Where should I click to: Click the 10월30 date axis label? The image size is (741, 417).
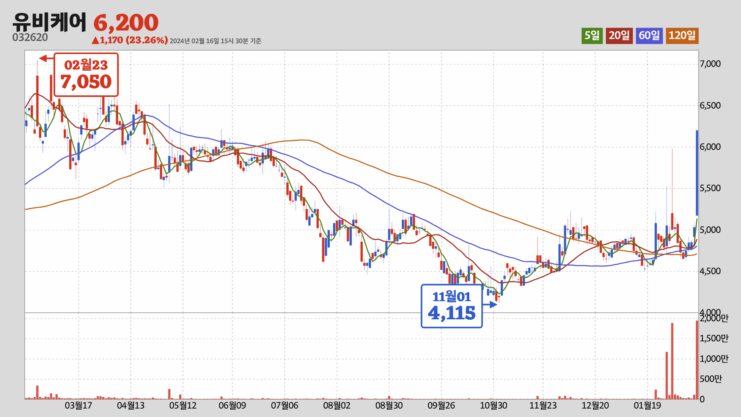[x=494, y=405]
